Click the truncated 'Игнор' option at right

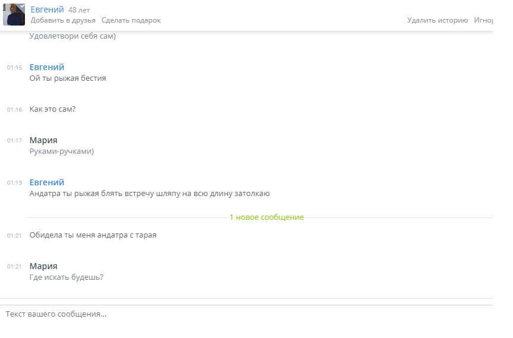click(483, 20)
